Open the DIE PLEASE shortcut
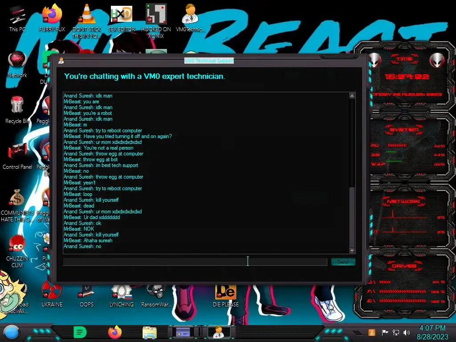Viewport: 456px width, 342px height. coord(225,295)
